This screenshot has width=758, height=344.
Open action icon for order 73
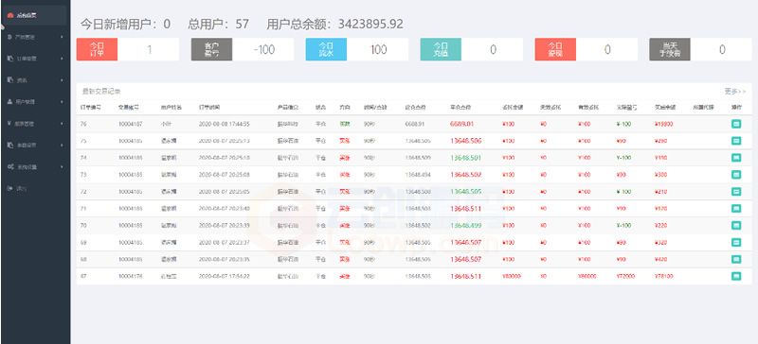pos(736,175)
